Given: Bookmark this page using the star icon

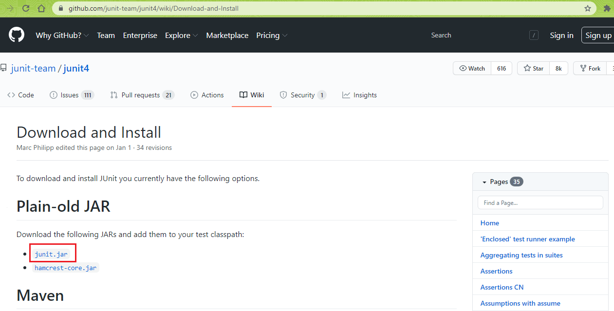Looking at the screenshot, I should (x=588, y=8).
